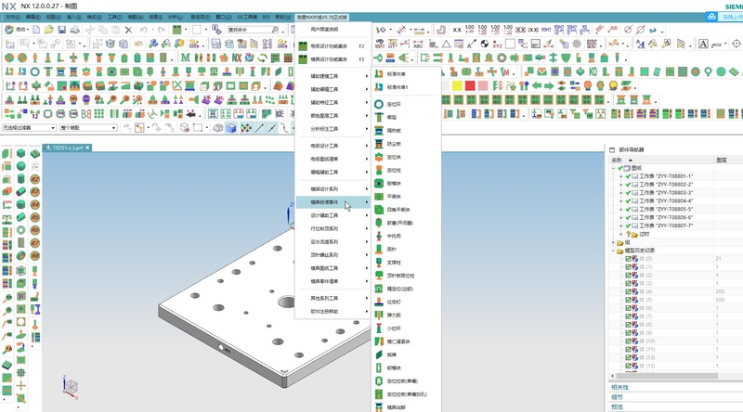Click the Save icon in the toolbar
The height and width of the screenshot is (412, 743).
click(x=61, y=30)
